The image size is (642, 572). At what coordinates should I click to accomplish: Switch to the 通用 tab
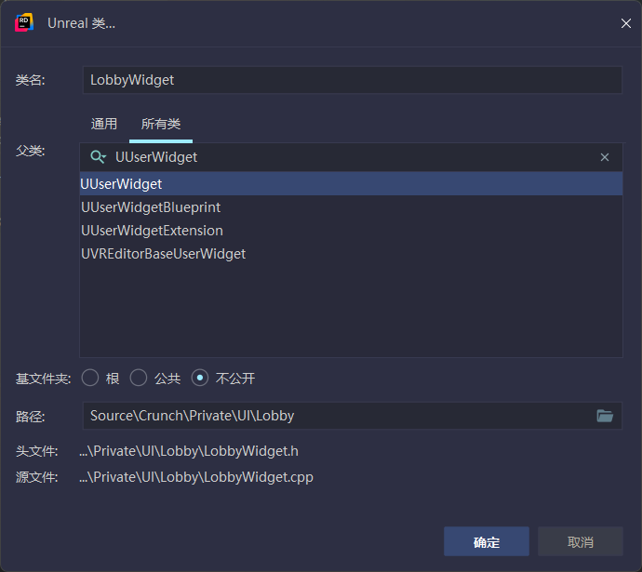[104, 124]
